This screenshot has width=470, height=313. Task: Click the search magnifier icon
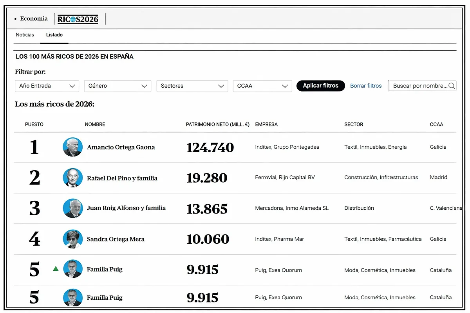(x=452, y=86)
